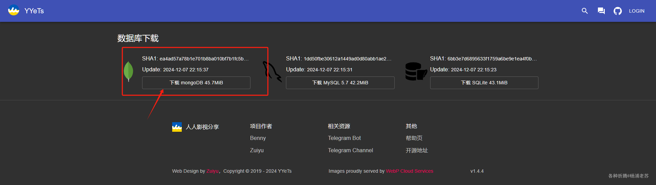Click WebP Cloud Services link
The width and height of the screenshot is (656, 185).
coord(409,171)
